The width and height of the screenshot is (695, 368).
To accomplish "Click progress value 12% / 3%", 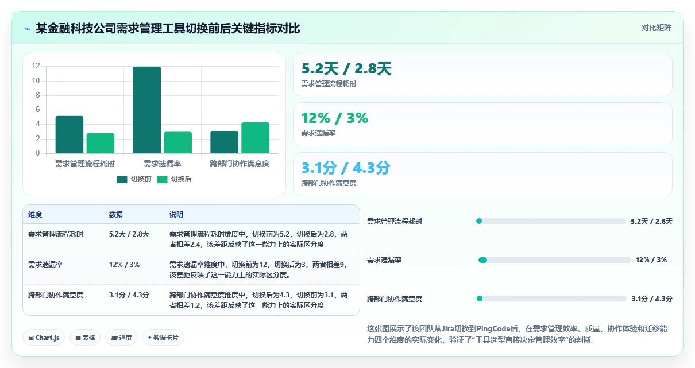I will [x=651, y=260].
